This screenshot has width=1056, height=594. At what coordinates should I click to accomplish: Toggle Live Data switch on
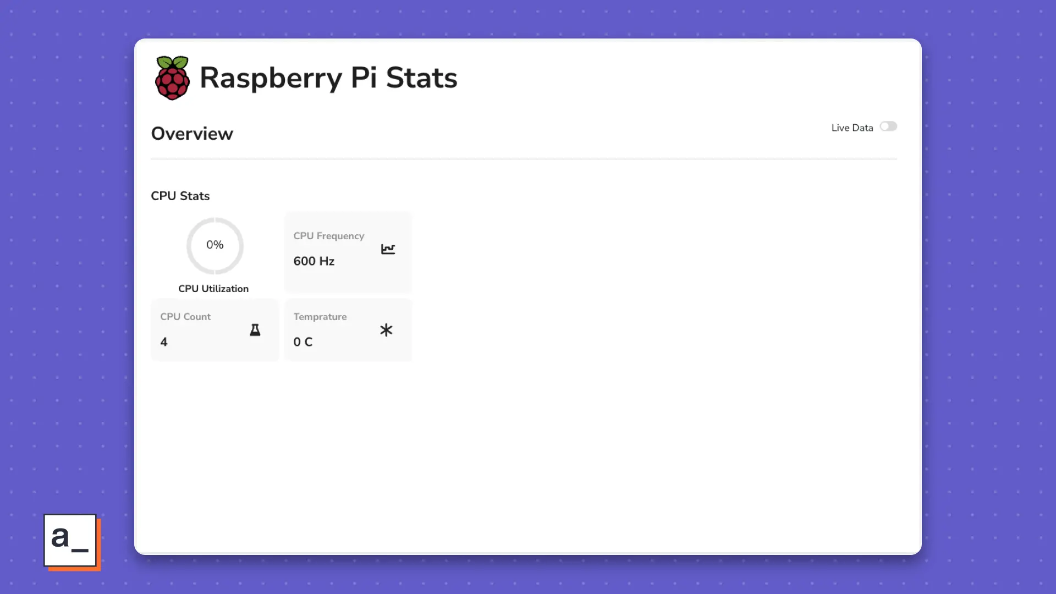coord(887,127)
